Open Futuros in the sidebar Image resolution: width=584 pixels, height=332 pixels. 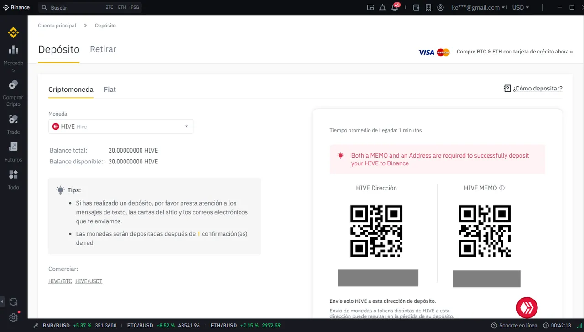(x=13, y=152)
